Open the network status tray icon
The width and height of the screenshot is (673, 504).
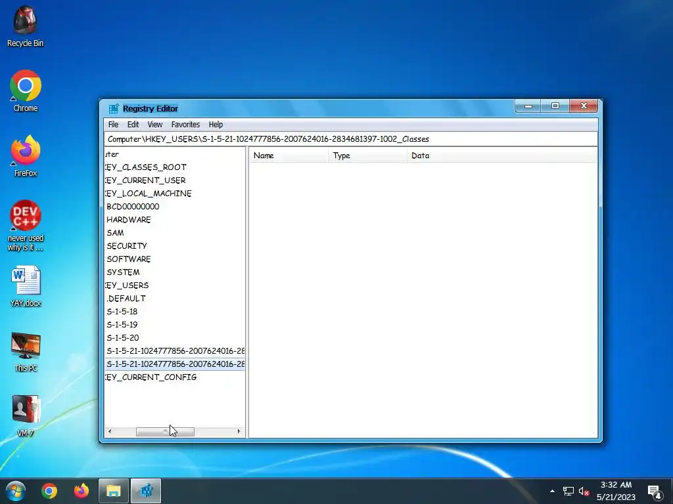(x=569, y=491)
